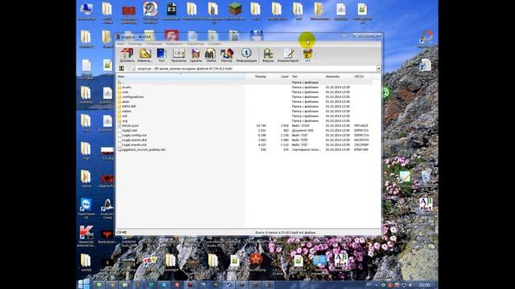Select the DAEMON Tools desktop icon
Viewport: 515px width, 289px height.
[129, 242]
